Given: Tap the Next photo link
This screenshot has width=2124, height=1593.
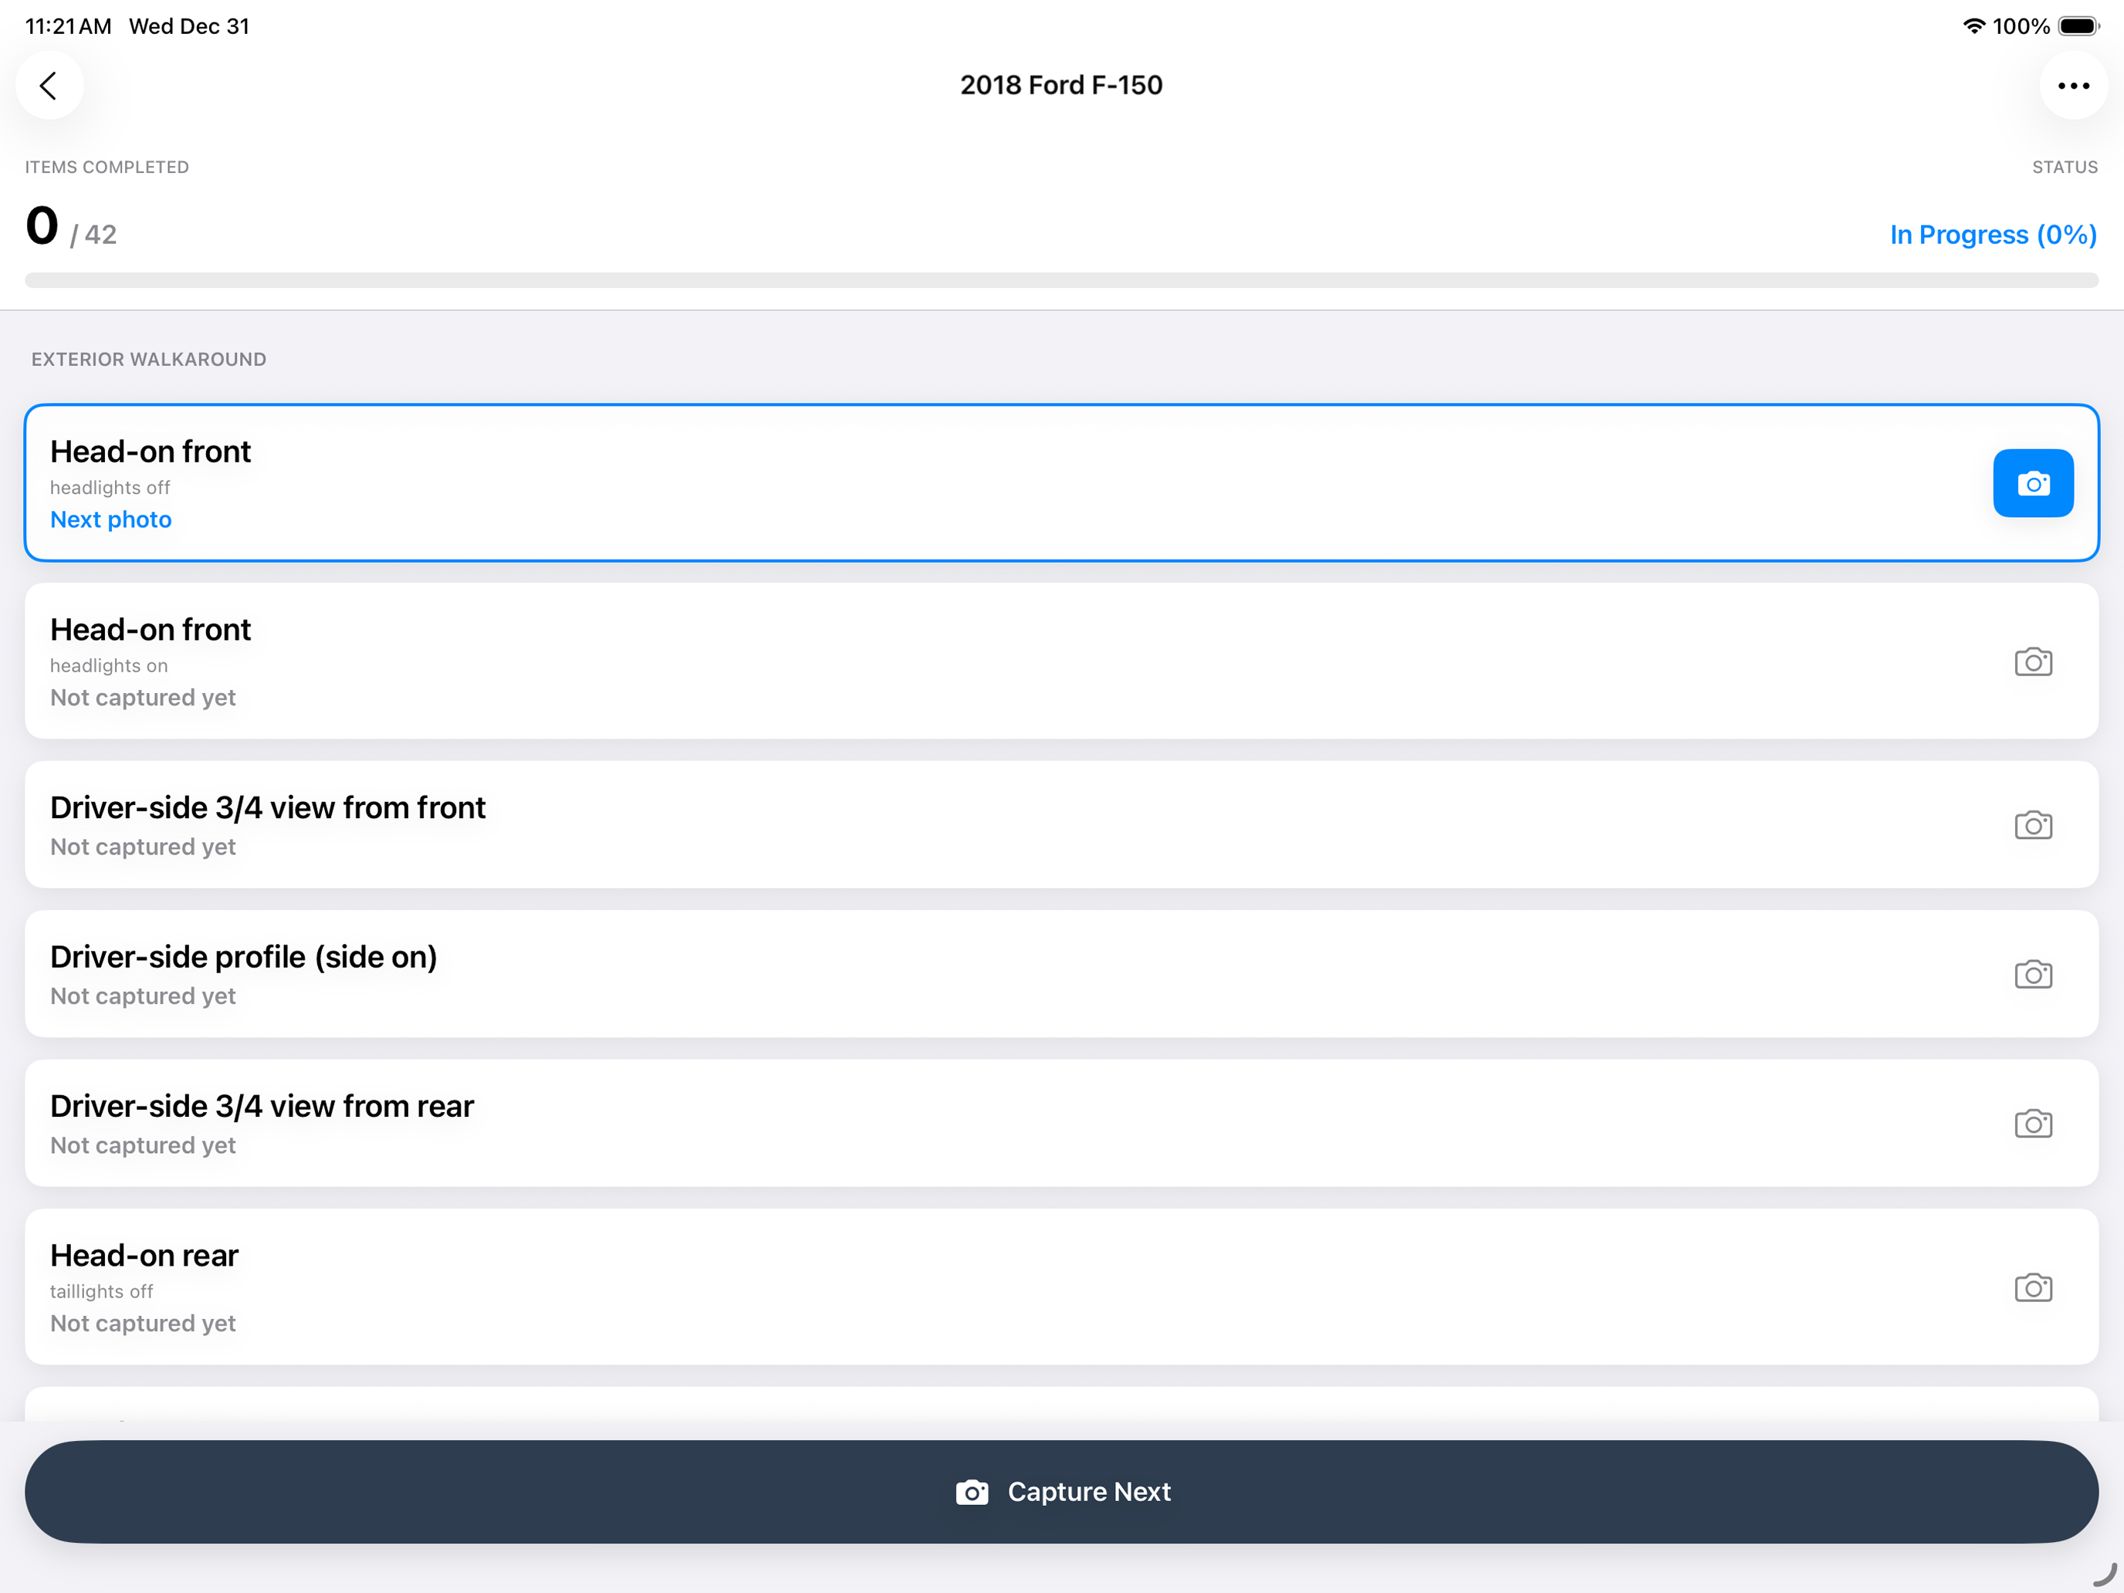Looking at the screenshot, I should (110, 519).
